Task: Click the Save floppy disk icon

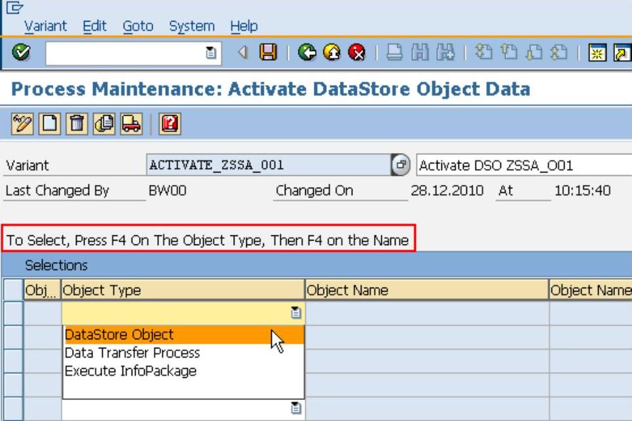Action: click(x=267, y=53)
